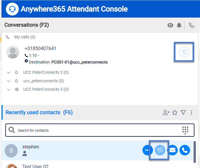Toggle bell icon beside UCC PeterConnects 2
The height and width of the screenshot is (168, 200).
17,73
